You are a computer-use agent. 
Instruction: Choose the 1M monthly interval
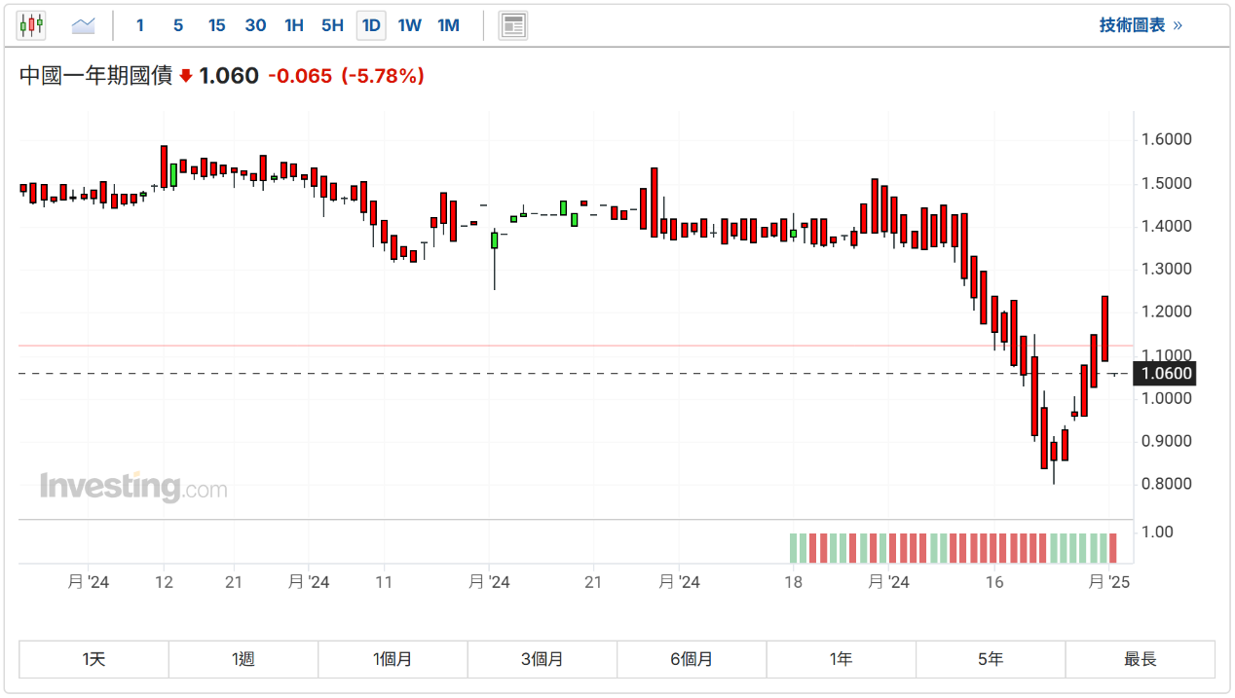(448, 25)
